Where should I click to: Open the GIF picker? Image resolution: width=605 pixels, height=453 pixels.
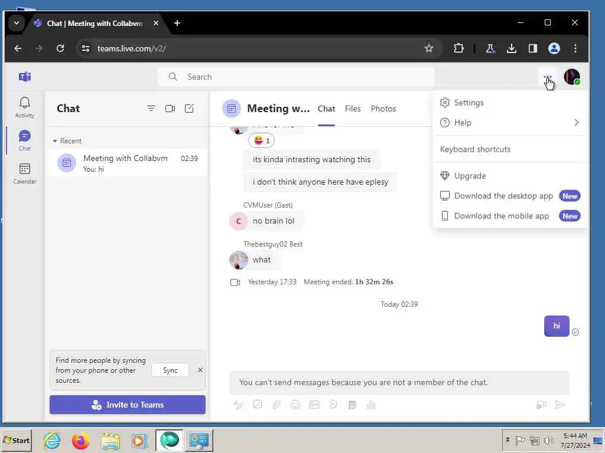314,405
